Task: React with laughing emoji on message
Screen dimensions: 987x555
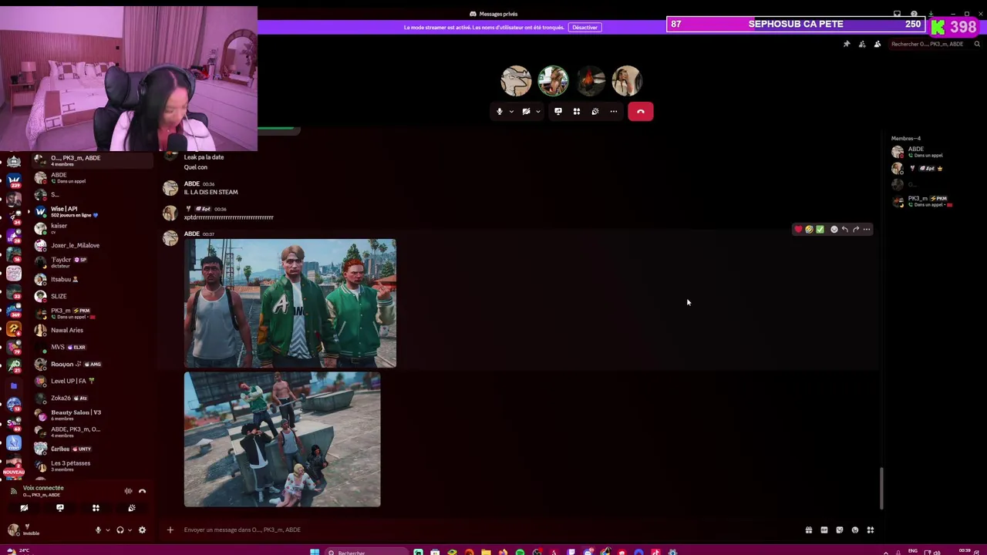Action: pos(809,229)
